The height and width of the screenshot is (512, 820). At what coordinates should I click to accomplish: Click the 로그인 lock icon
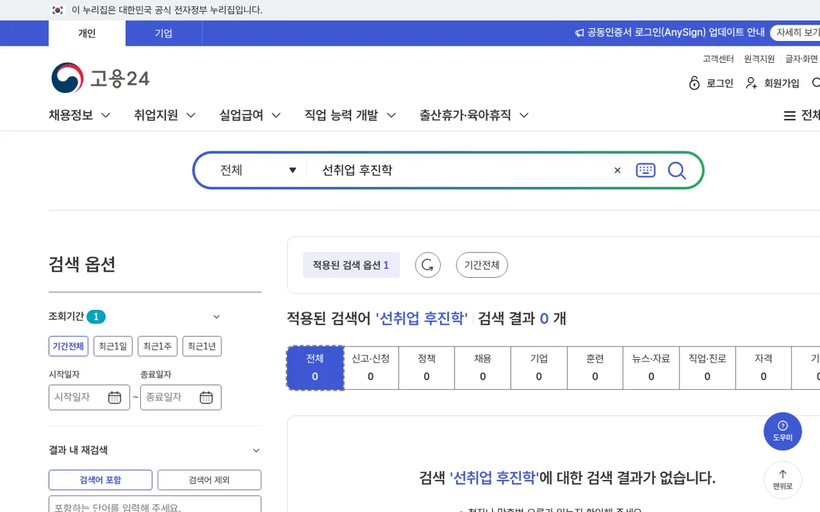click(x=694, y=83)
